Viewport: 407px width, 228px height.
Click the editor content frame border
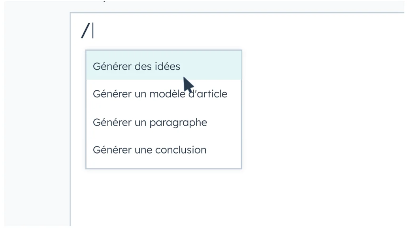(x=70, y=119)
